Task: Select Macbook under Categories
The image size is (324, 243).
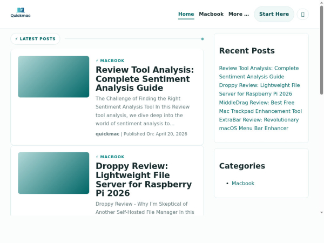Action: (x=243, y=183)
